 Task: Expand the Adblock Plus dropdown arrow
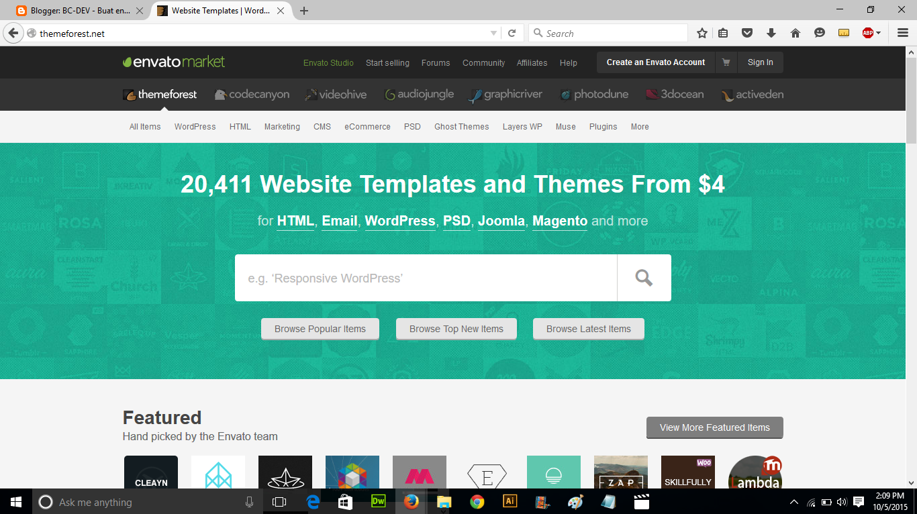878,33
